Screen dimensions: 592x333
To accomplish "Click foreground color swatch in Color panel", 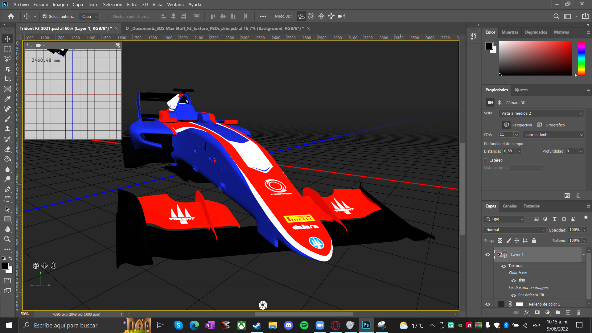I will (x=489, y=46).
